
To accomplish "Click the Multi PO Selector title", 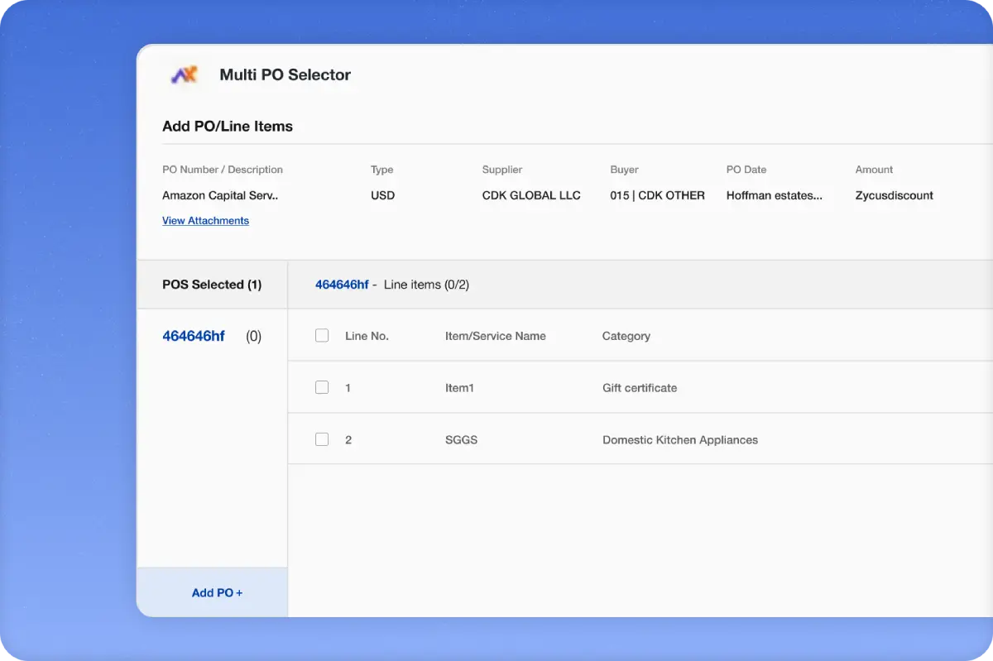I will coord(285,74).
